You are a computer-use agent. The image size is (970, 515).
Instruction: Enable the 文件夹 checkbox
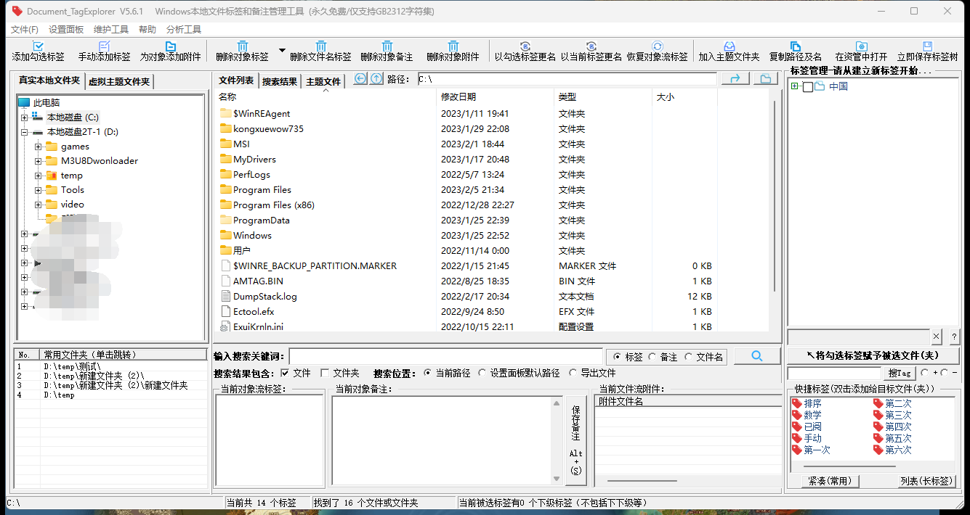point(325,373)
